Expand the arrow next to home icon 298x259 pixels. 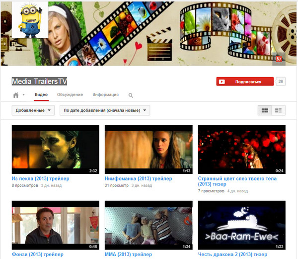(x=23, y=94)
